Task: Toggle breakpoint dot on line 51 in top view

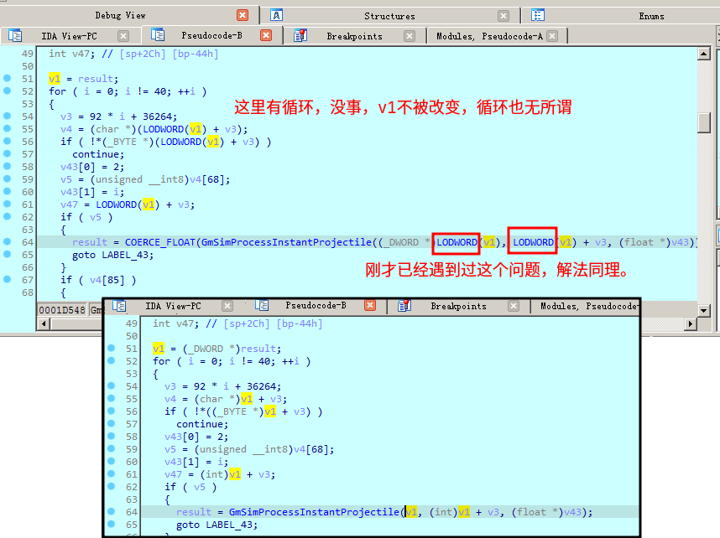Action: 7,78
